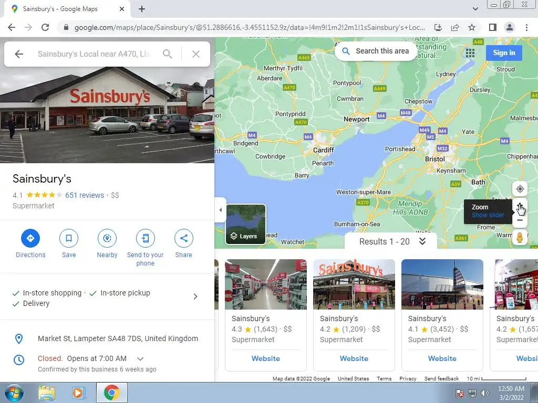Viewport: 538px width, 403px height.
Task: Click the search magnifier icon in search box
Action: [x=168, y=54]
